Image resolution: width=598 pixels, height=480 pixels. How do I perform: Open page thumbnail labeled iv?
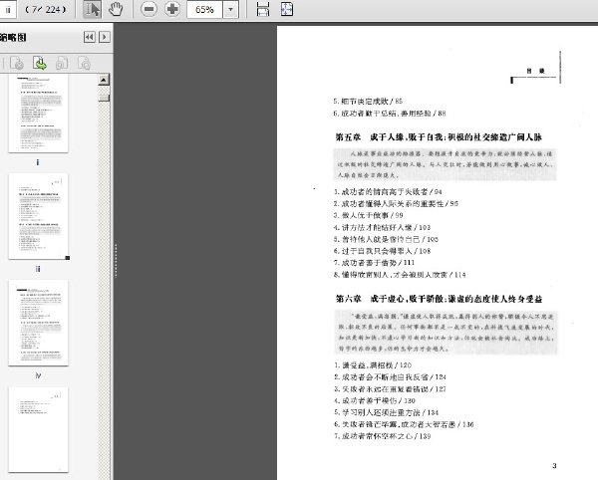pos(38,323)
